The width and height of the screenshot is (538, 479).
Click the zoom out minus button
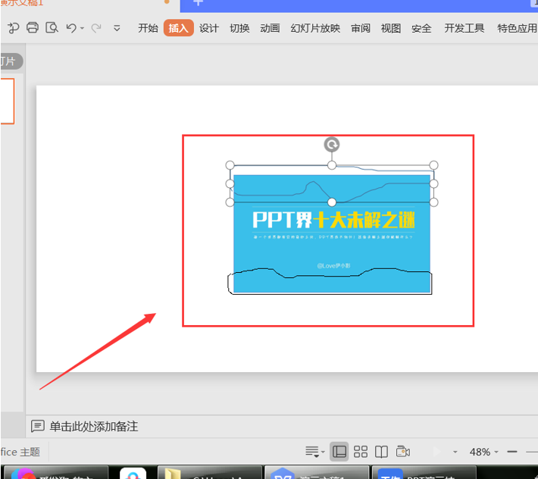coord(512,452)
